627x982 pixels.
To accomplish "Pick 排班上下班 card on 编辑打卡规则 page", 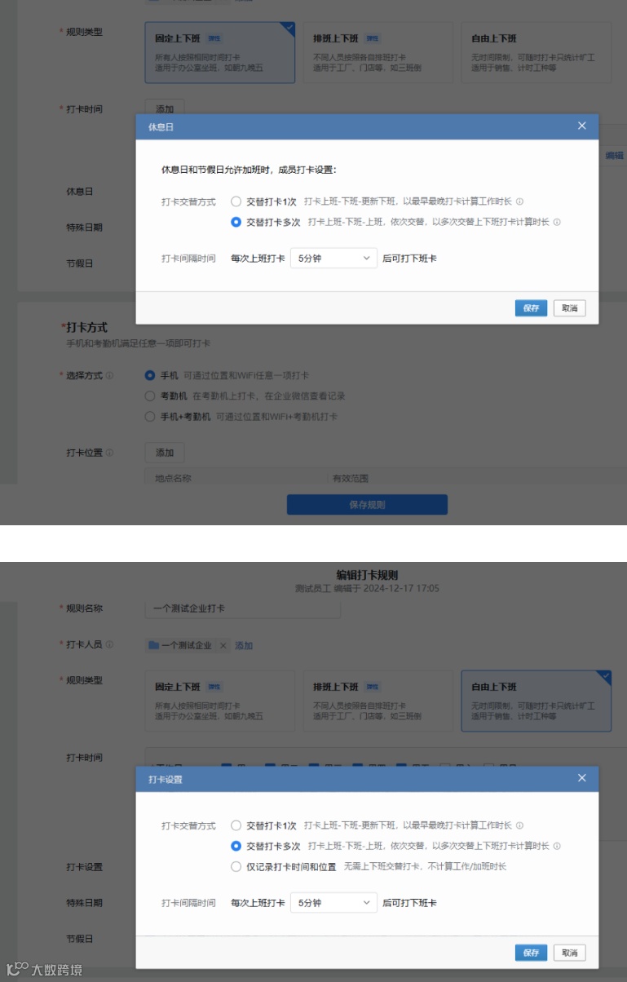I will point(378,701).
